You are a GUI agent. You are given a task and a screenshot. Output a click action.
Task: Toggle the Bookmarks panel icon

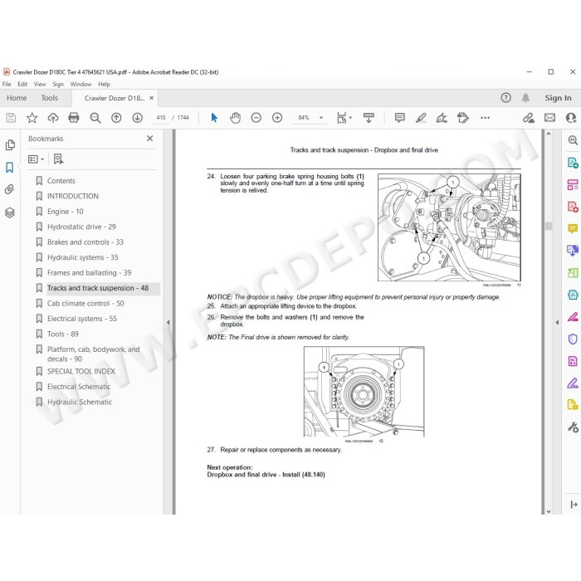10,168
